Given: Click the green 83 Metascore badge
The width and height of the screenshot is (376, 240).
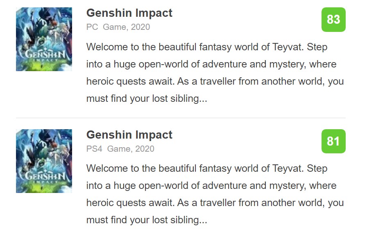Looking at the screenshot, I should point(334,19).
